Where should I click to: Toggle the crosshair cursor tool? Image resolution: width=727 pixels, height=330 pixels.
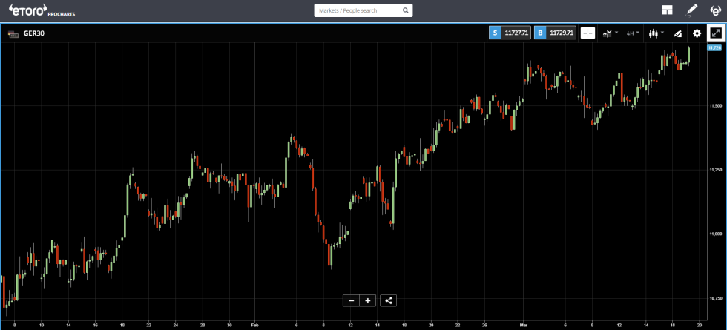pyautogui.click(x=588, y=33)
